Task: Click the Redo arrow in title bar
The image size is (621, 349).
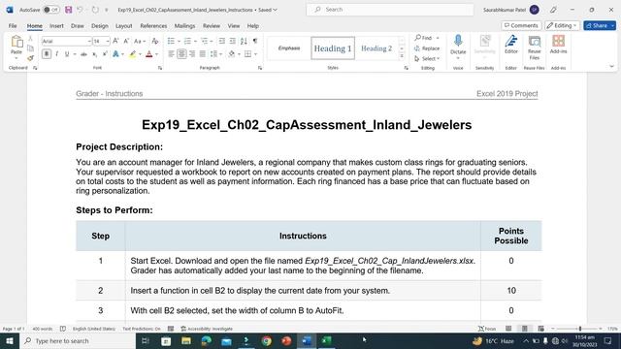Action: (95, 10)
